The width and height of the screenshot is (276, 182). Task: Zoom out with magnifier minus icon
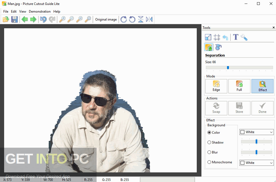coord(71,19)
